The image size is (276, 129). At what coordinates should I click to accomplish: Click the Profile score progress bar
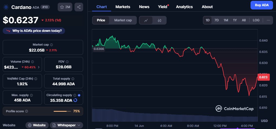pos(62,111)
